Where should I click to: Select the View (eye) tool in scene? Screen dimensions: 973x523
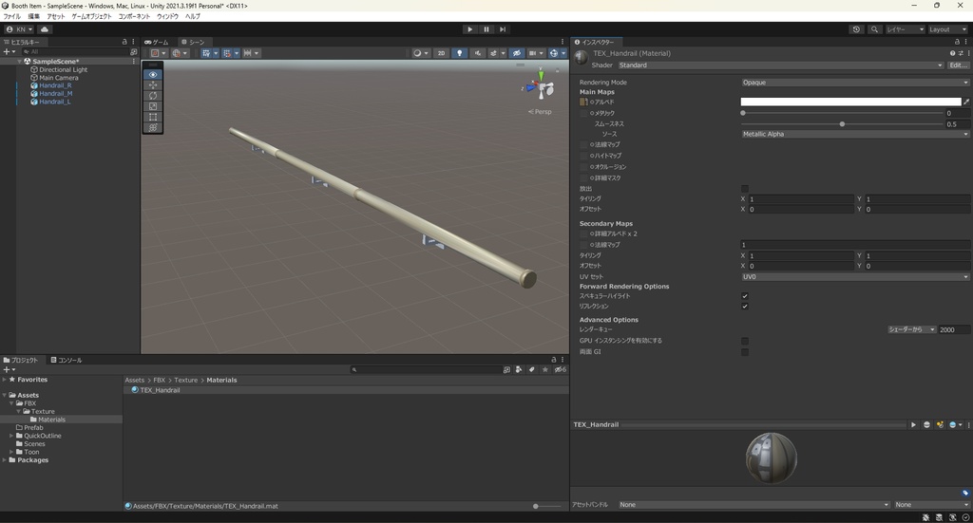pyautogui.click(x=153, y=74)
